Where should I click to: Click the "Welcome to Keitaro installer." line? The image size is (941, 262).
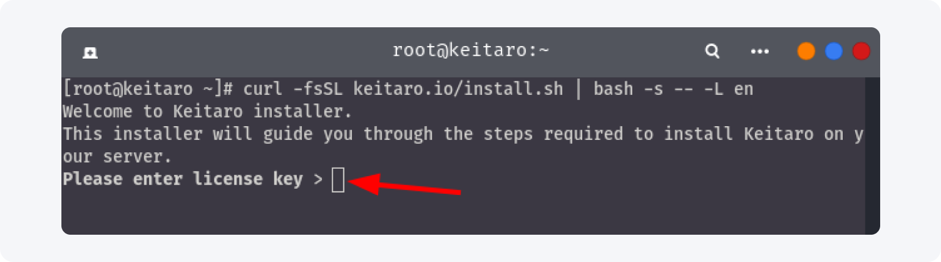207,111
